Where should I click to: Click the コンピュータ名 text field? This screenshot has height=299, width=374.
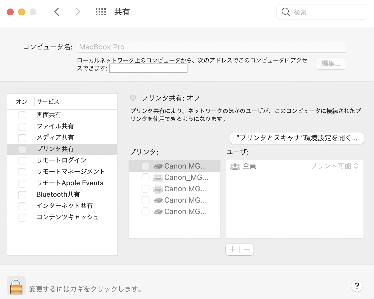click(x=211, y=47)
